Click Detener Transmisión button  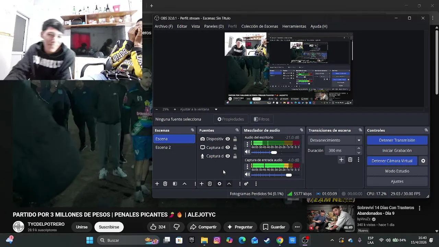coord(397,140)
